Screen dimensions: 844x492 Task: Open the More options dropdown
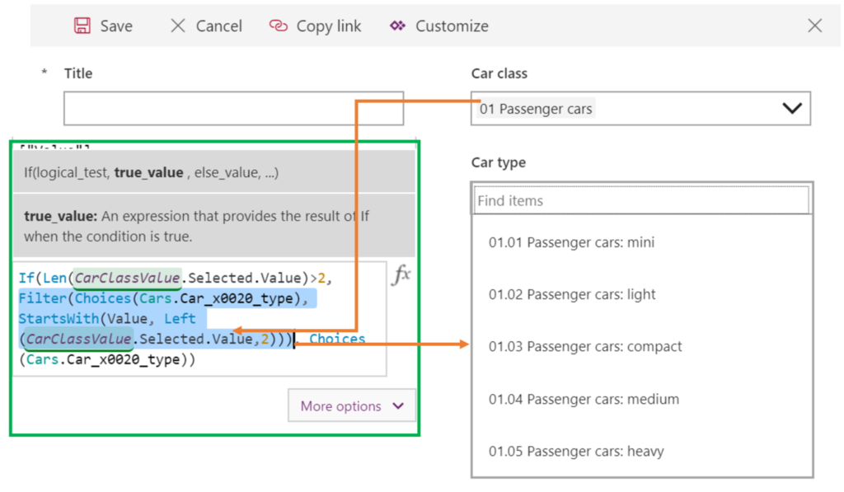(x=352, y=405)
